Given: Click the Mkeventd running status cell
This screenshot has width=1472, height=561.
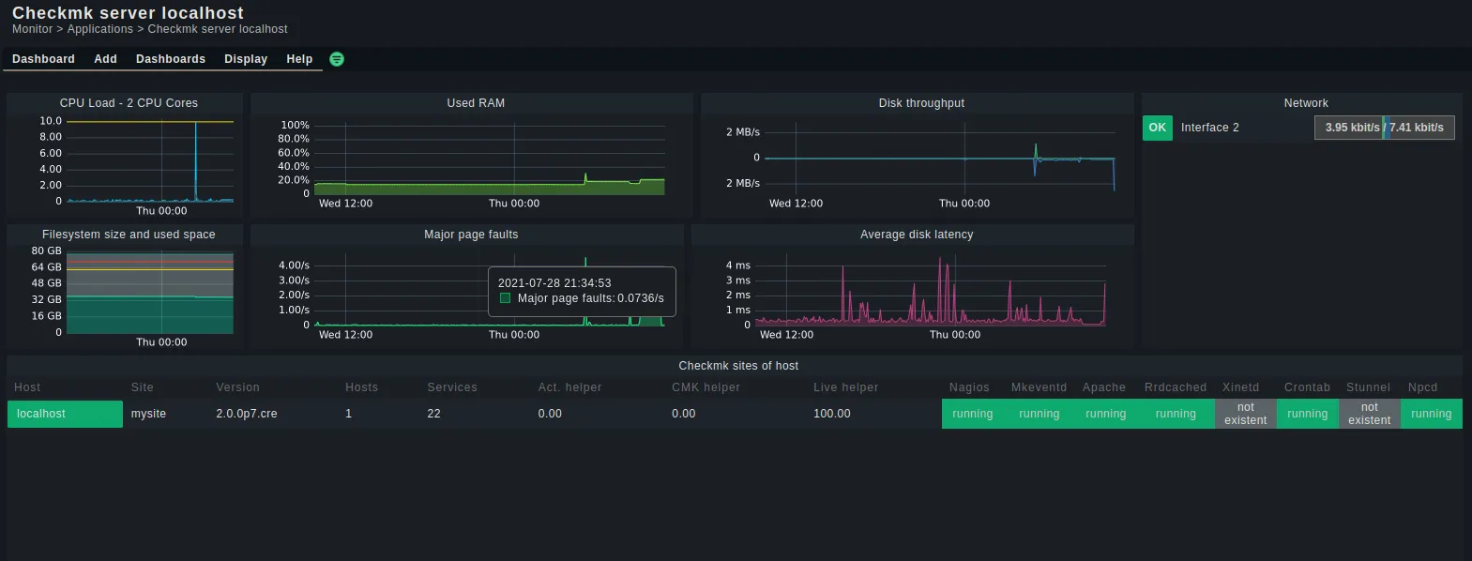Looking at the screenshot, I should (1039, 414).
